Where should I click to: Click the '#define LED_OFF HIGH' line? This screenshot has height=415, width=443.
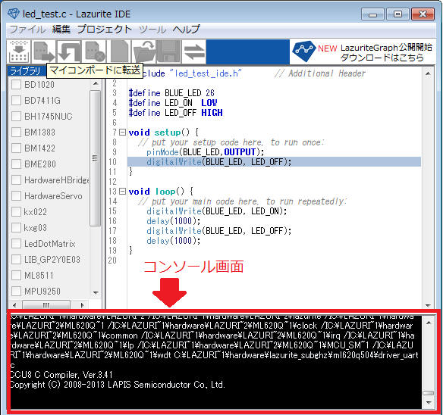point(175,113)
